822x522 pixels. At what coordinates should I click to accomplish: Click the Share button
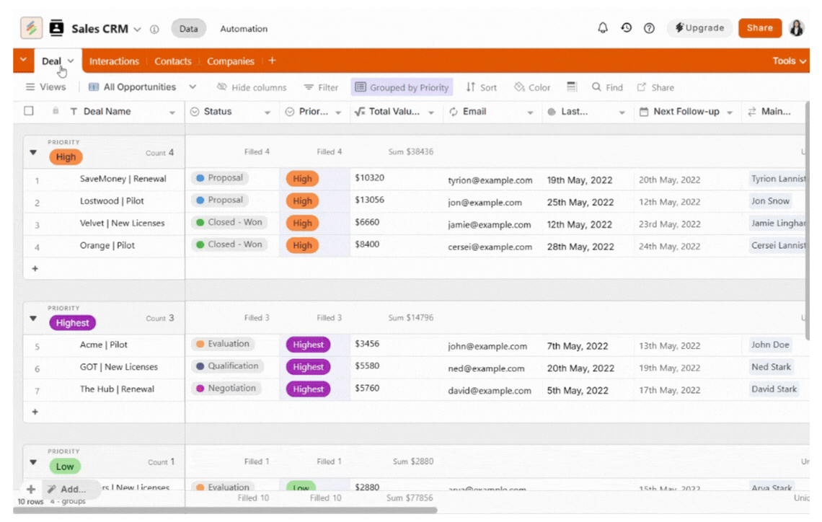759,28
